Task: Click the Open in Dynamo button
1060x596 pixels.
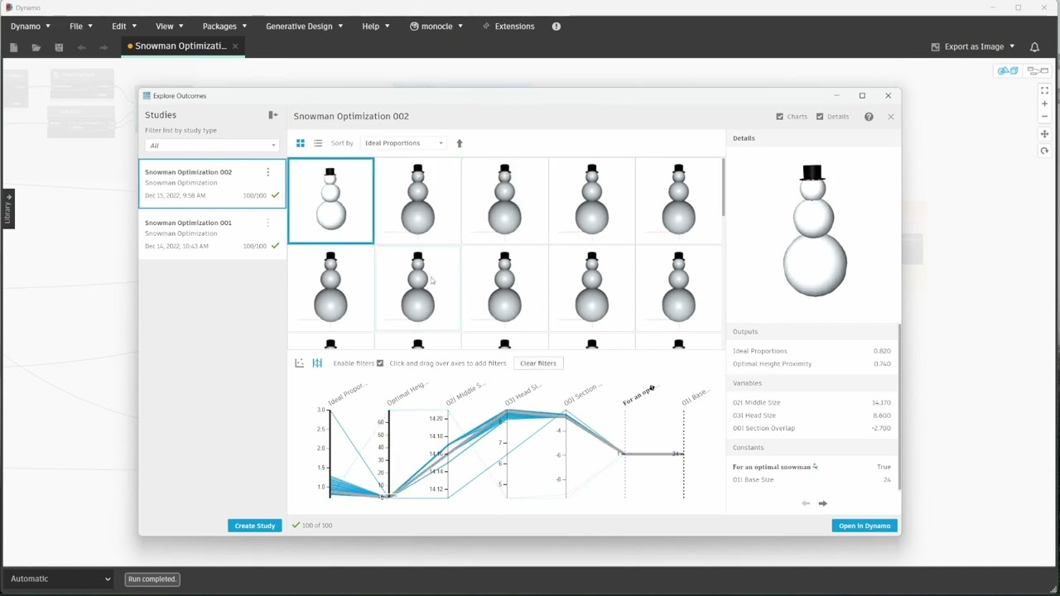Action: coord(865,526)
